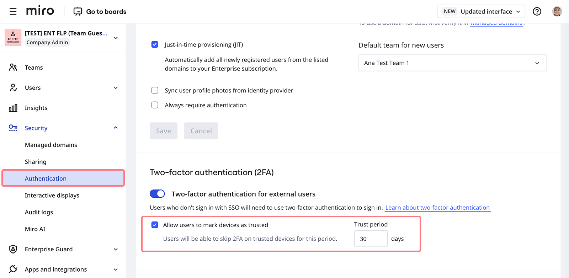
Task: Open the user profile avatar
Action: coord(557,12)
